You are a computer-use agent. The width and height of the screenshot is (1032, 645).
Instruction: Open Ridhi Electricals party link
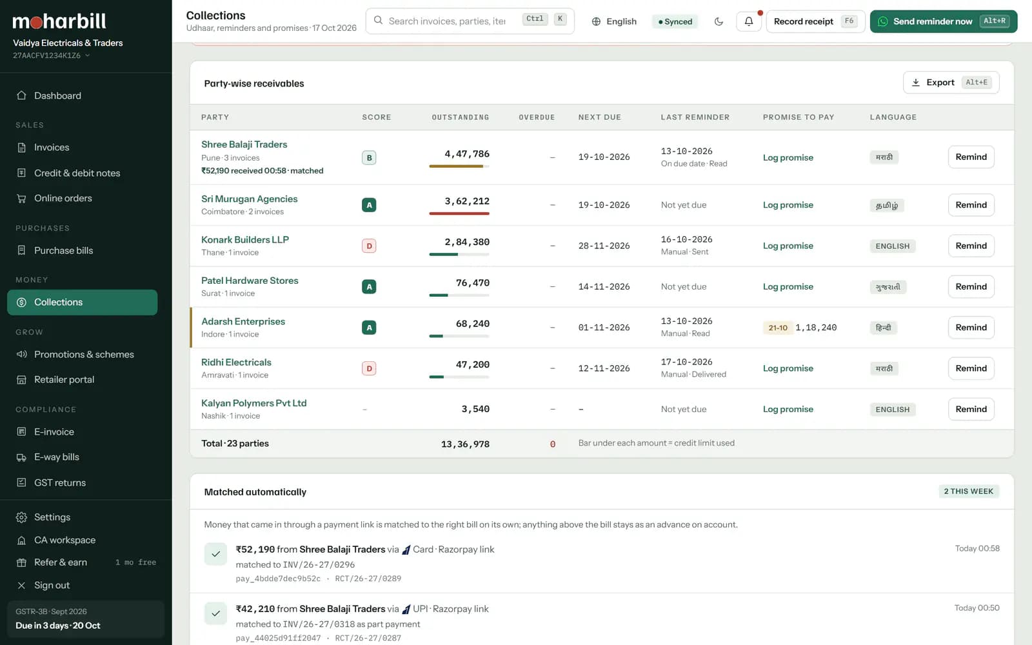click(236, 362)
